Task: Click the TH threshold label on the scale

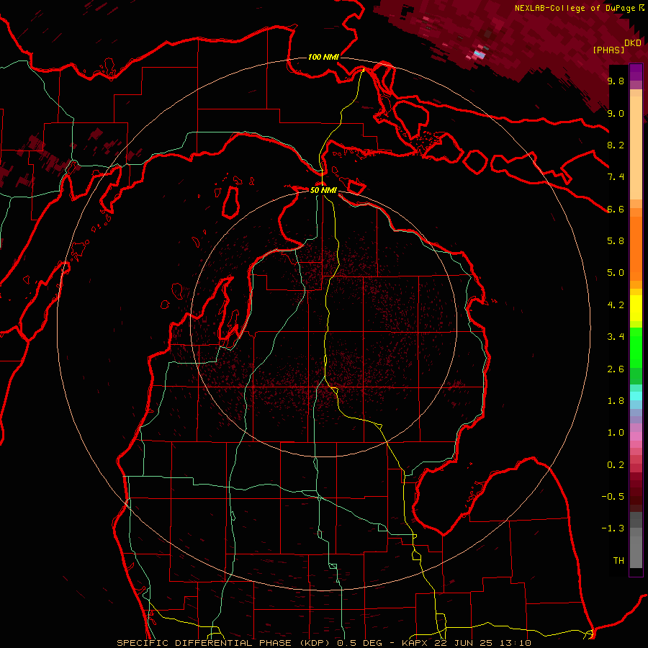Action: 618,561
